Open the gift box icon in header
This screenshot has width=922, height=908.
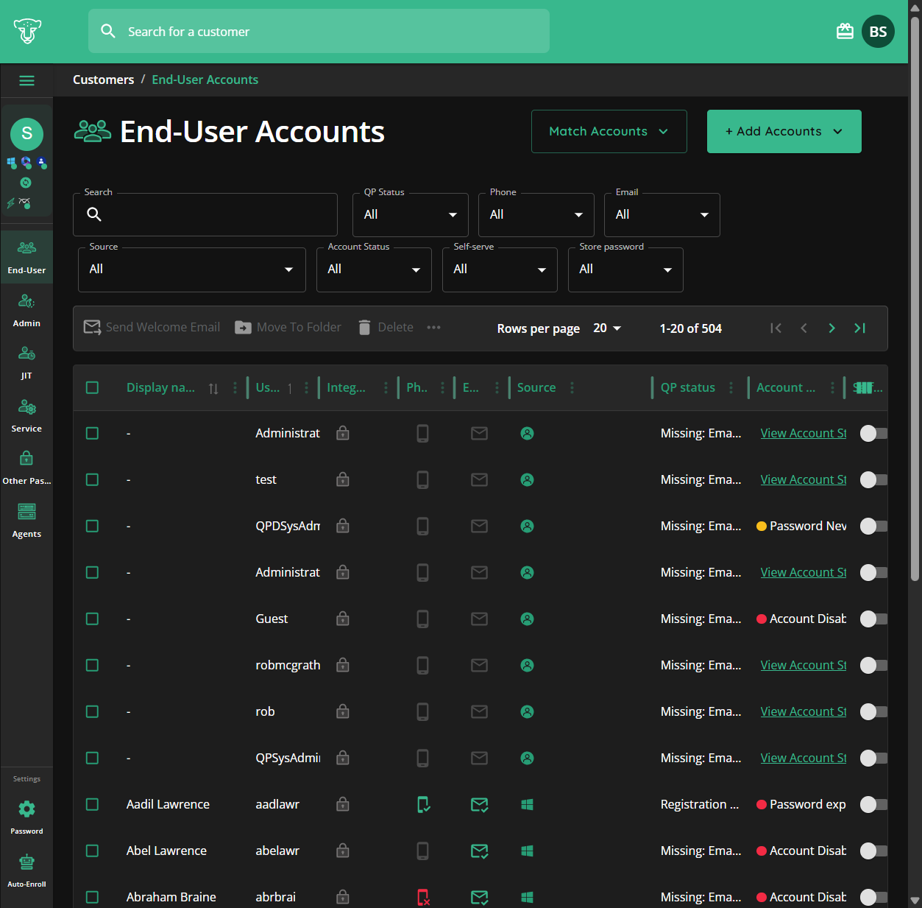pyautogui.click(x=845, y=32)
